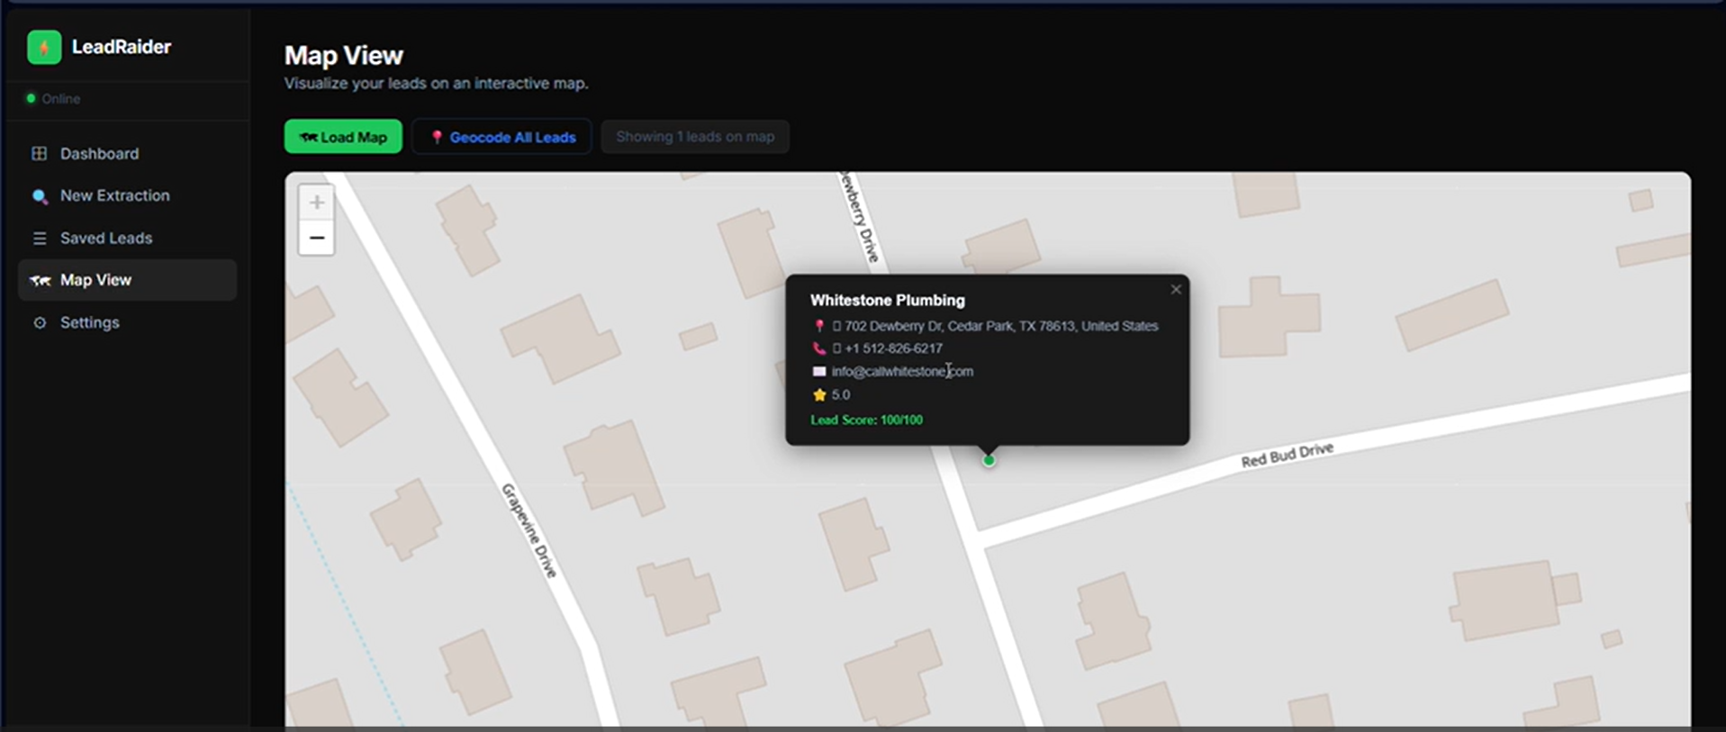1726x732 pixels.
Task: Click the Saved Leads list icon
Action: (x=40, y=239)
